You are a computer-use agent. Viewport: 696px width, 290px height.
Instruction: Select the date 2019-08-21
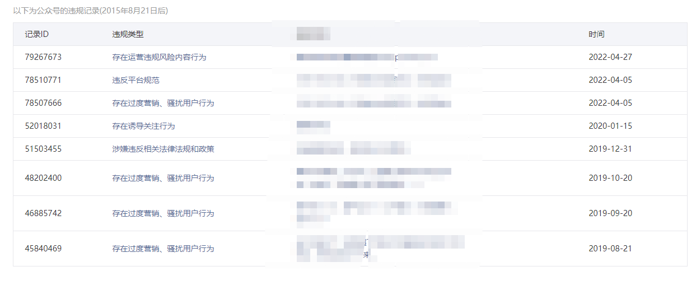pyautogui.click(x=610, y=249)
